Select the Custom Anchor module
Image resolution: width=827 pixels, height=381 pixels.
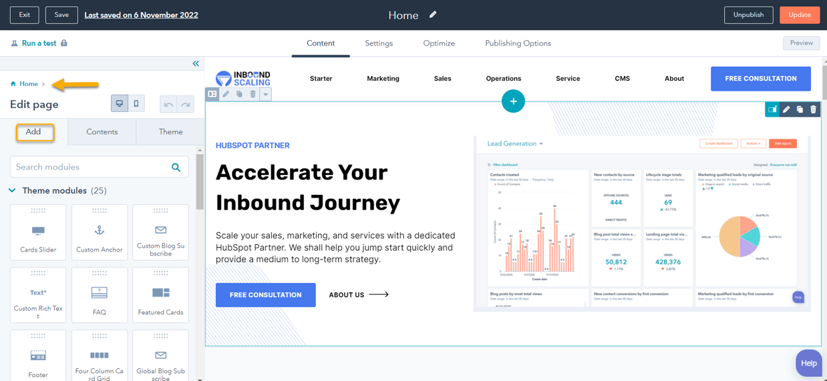coord(100,232)
